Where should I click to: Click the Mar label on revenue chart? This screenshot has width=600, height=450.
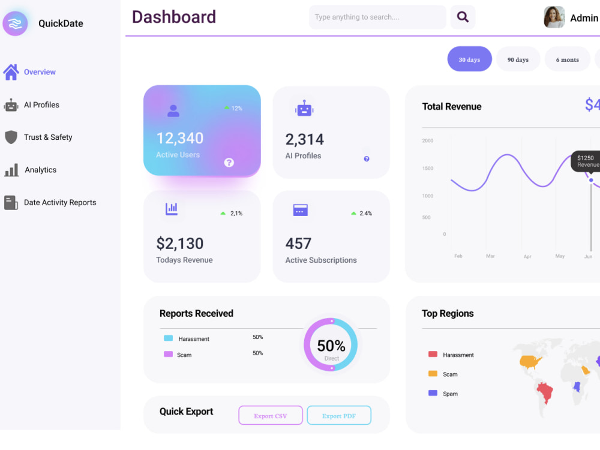[x=491, y=256]
